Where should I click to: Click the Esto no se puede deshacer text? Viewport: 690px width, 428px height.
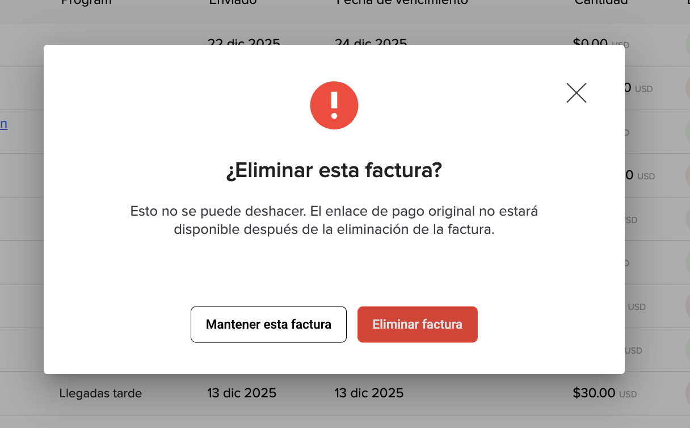pyautogui.click(x=218, y=212)
